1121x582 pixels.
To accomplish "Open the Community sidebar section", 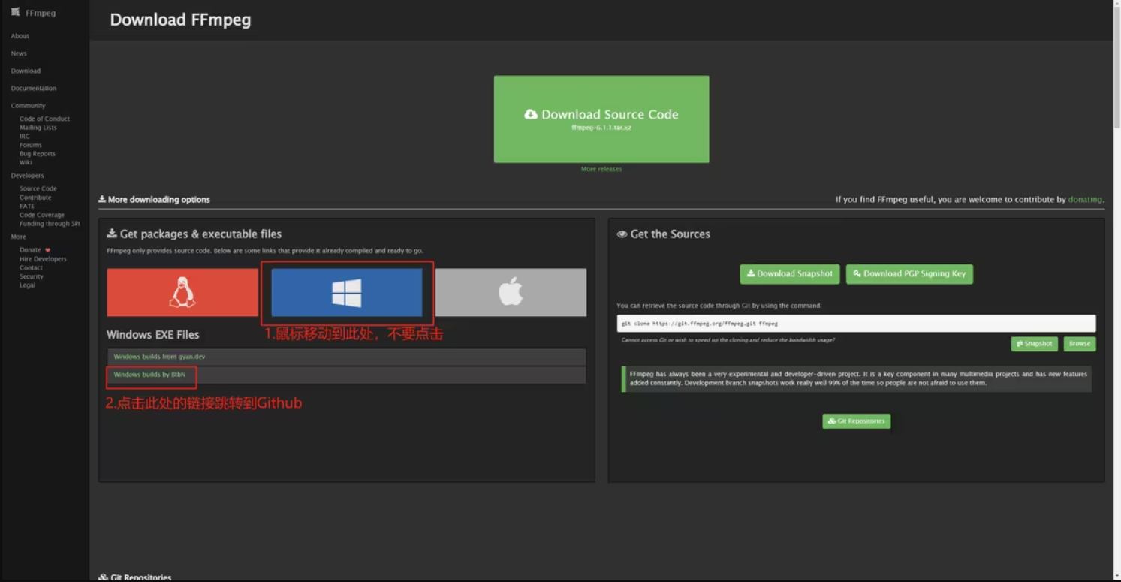I will (28, 106).
